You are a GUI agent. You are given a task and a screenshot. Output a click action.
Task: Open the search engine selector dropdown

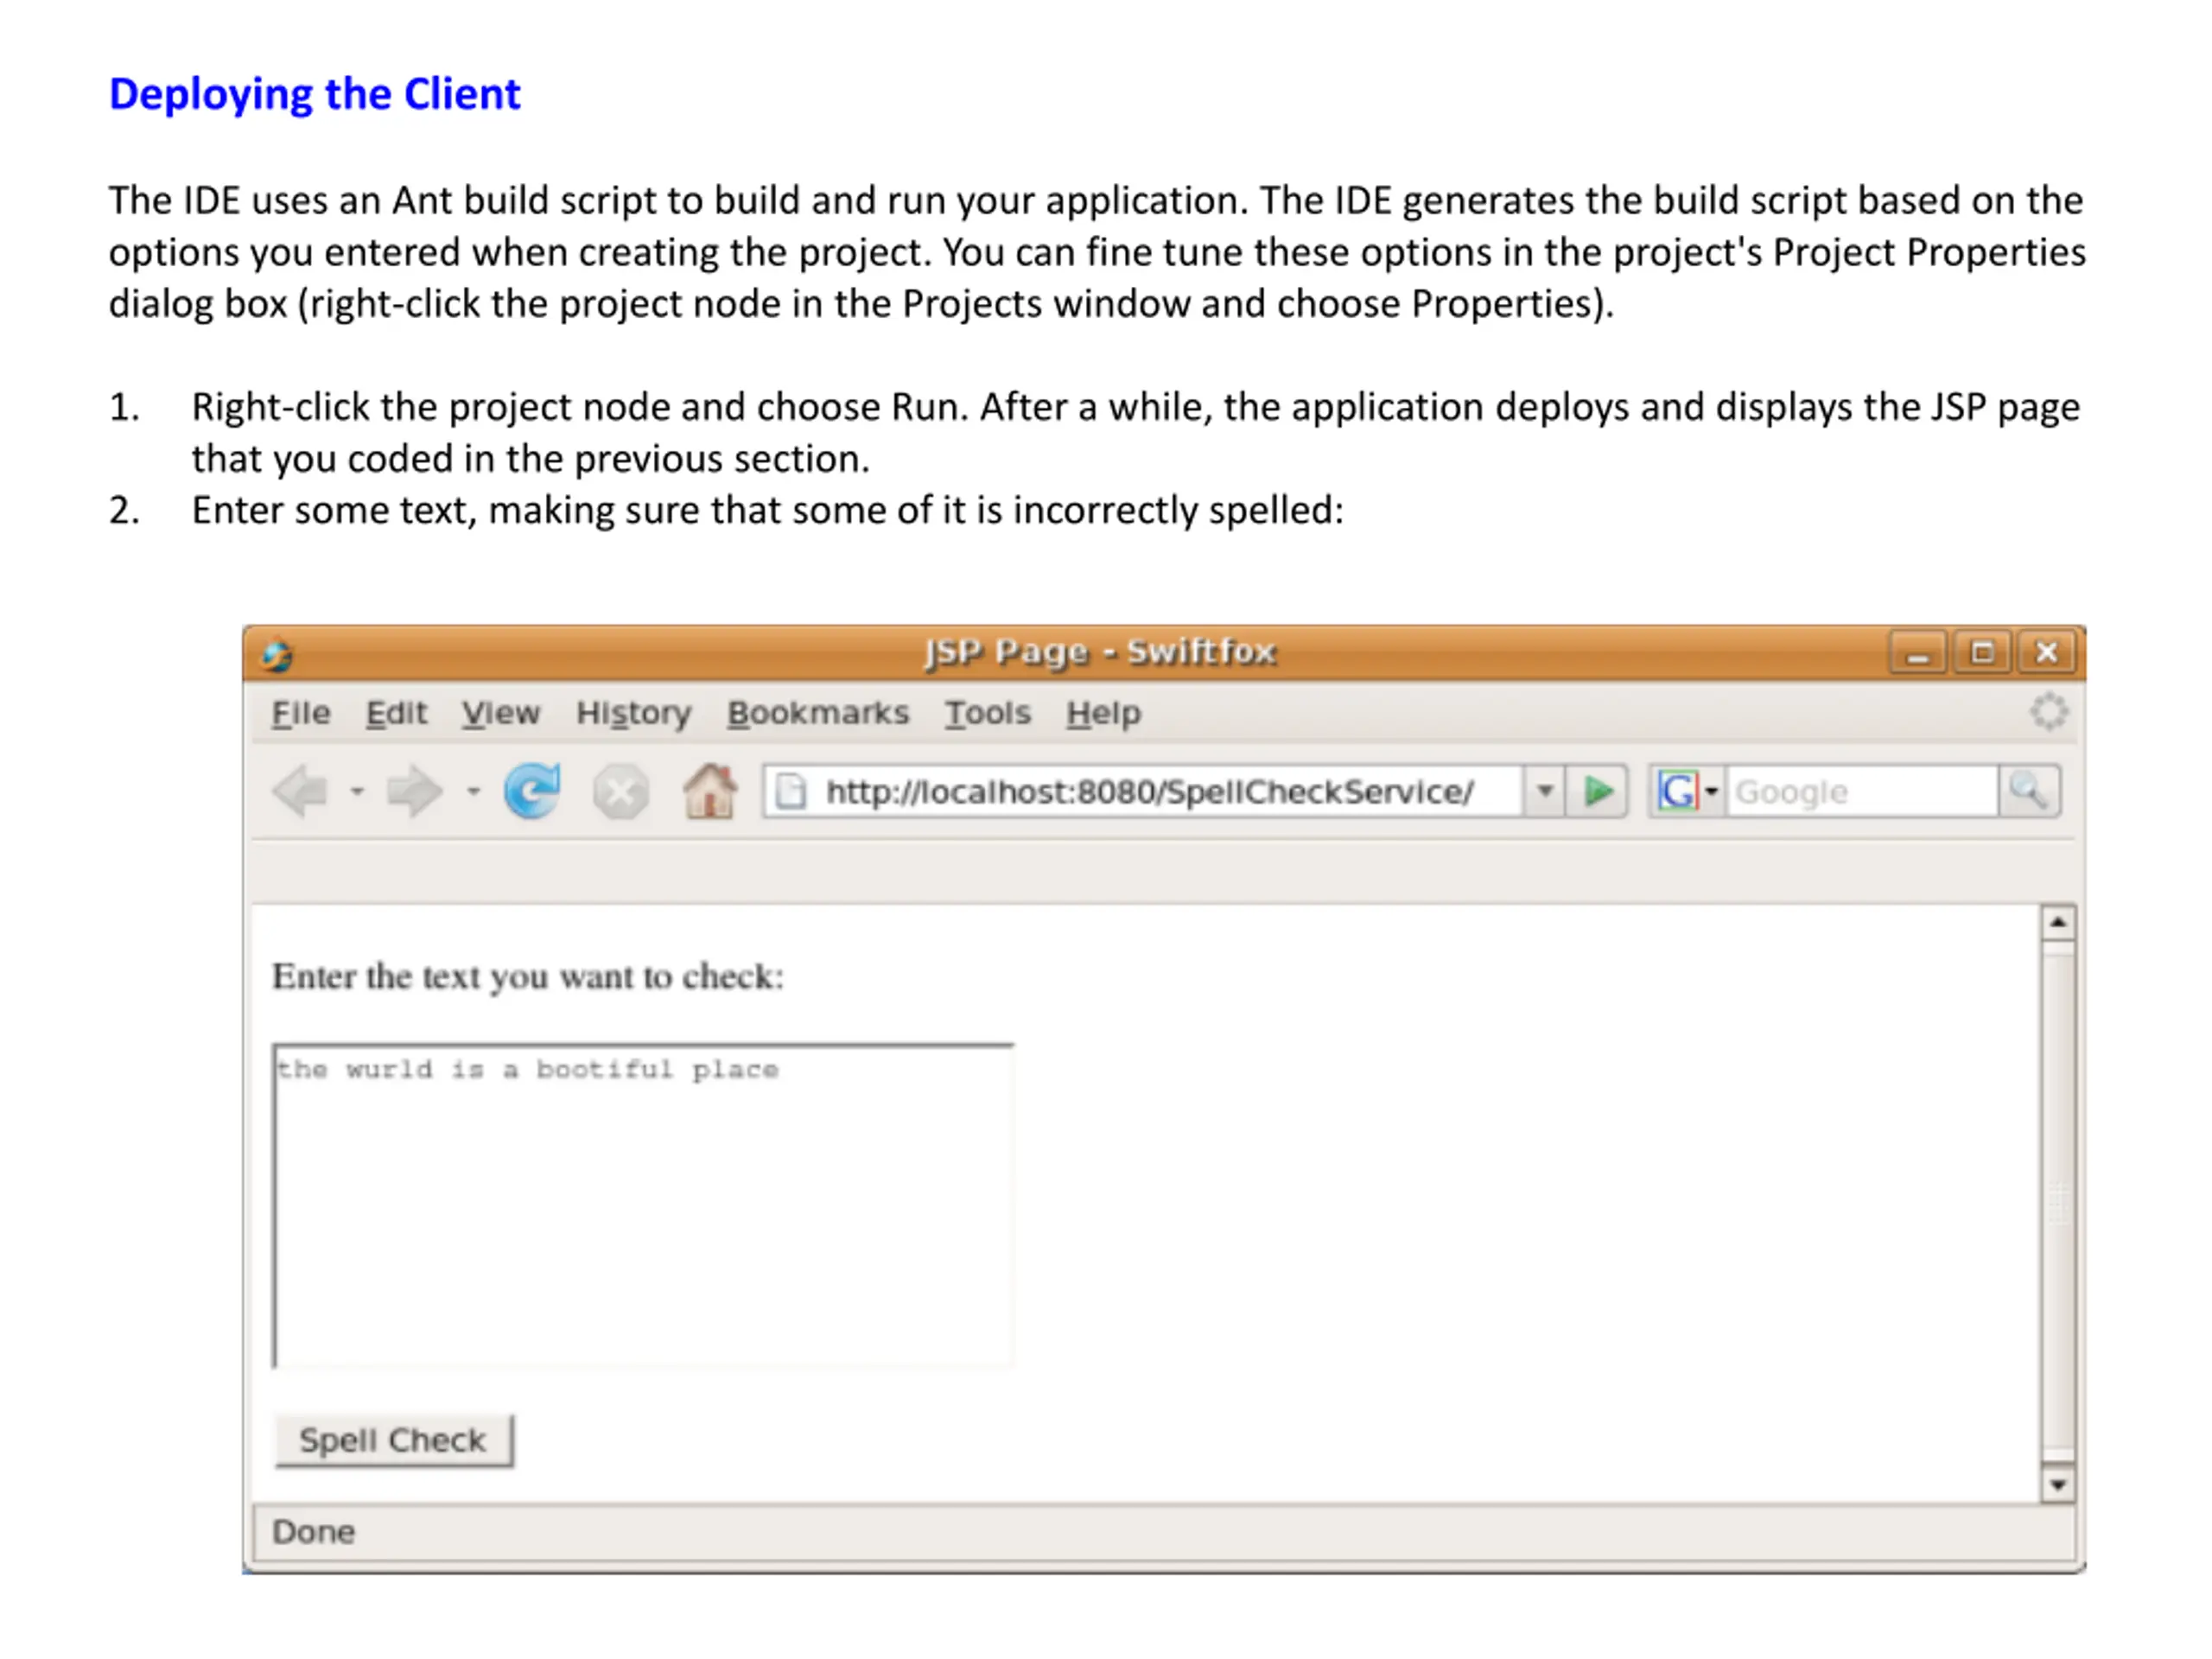1711,792
